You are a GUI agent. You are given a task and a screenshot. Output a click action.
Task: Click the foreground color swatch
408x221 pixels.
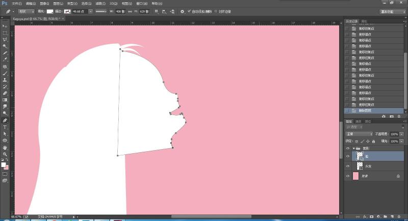coord(4,164)
